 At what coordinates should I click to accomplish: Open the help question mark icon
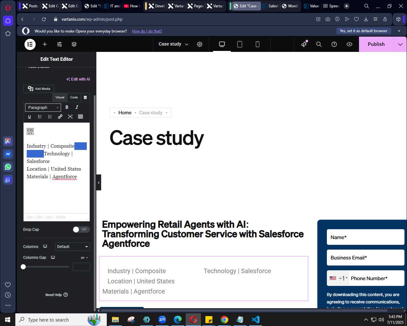[334, 44]
